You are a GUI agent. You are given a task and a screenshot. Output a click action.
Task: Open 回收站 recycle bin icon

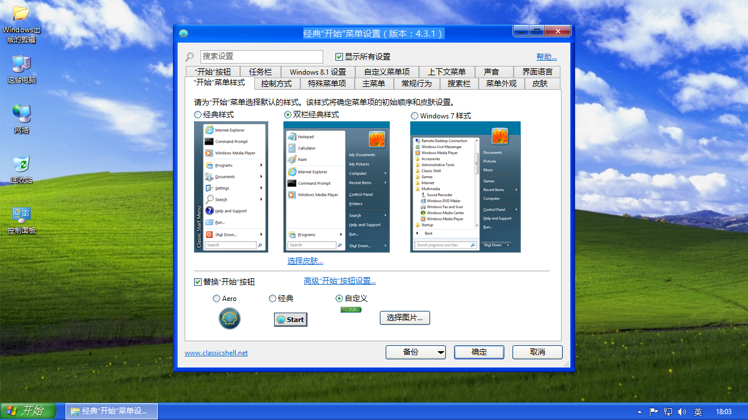tap(22, 169)
